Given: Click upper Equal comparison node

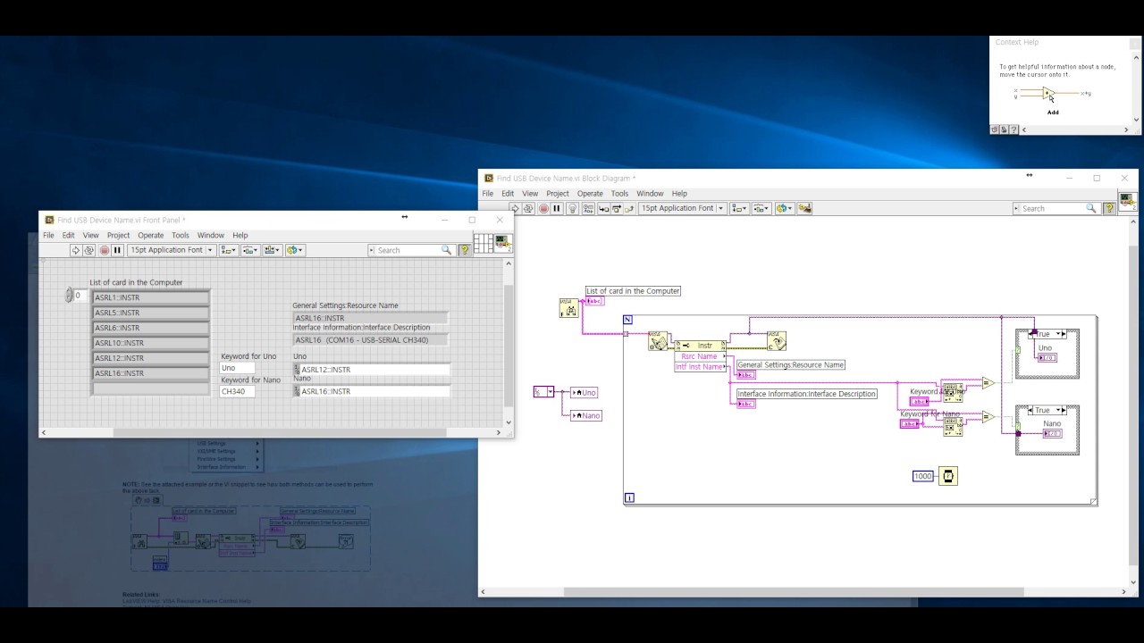Looking at the screenshot, I should [x=988, y=383].
